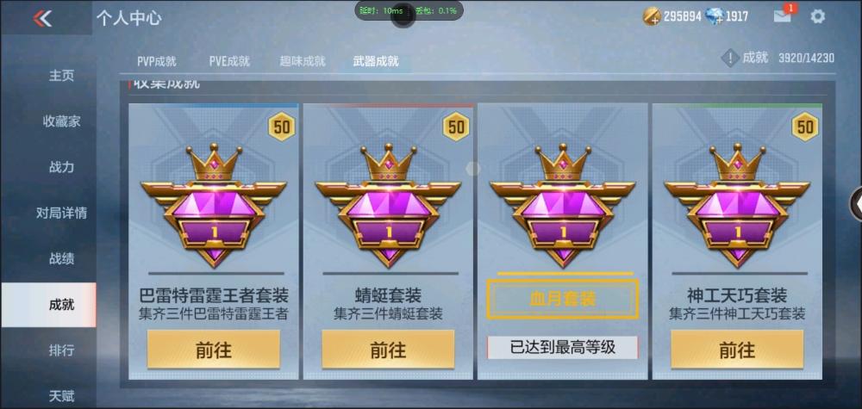862x409 pixels.
Task: Tap the achievement exclamation diamond icon
Action: click(x=729, y=58)
